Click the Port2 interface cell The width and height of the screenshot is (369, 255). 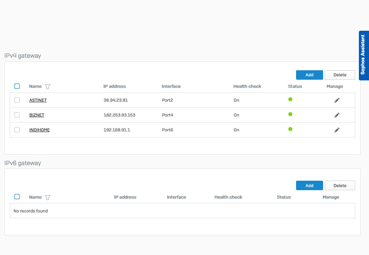[167, 100]
